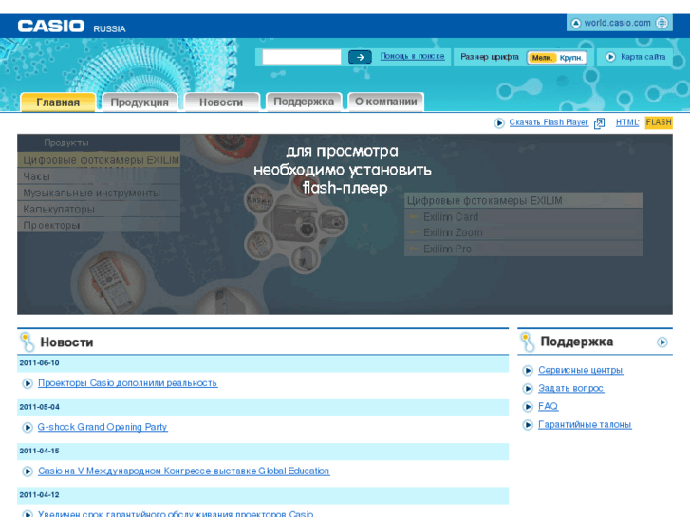Click arrow icon beside Задать вопрос
This screenshot has height=517, width=690.
click(528, 389)
